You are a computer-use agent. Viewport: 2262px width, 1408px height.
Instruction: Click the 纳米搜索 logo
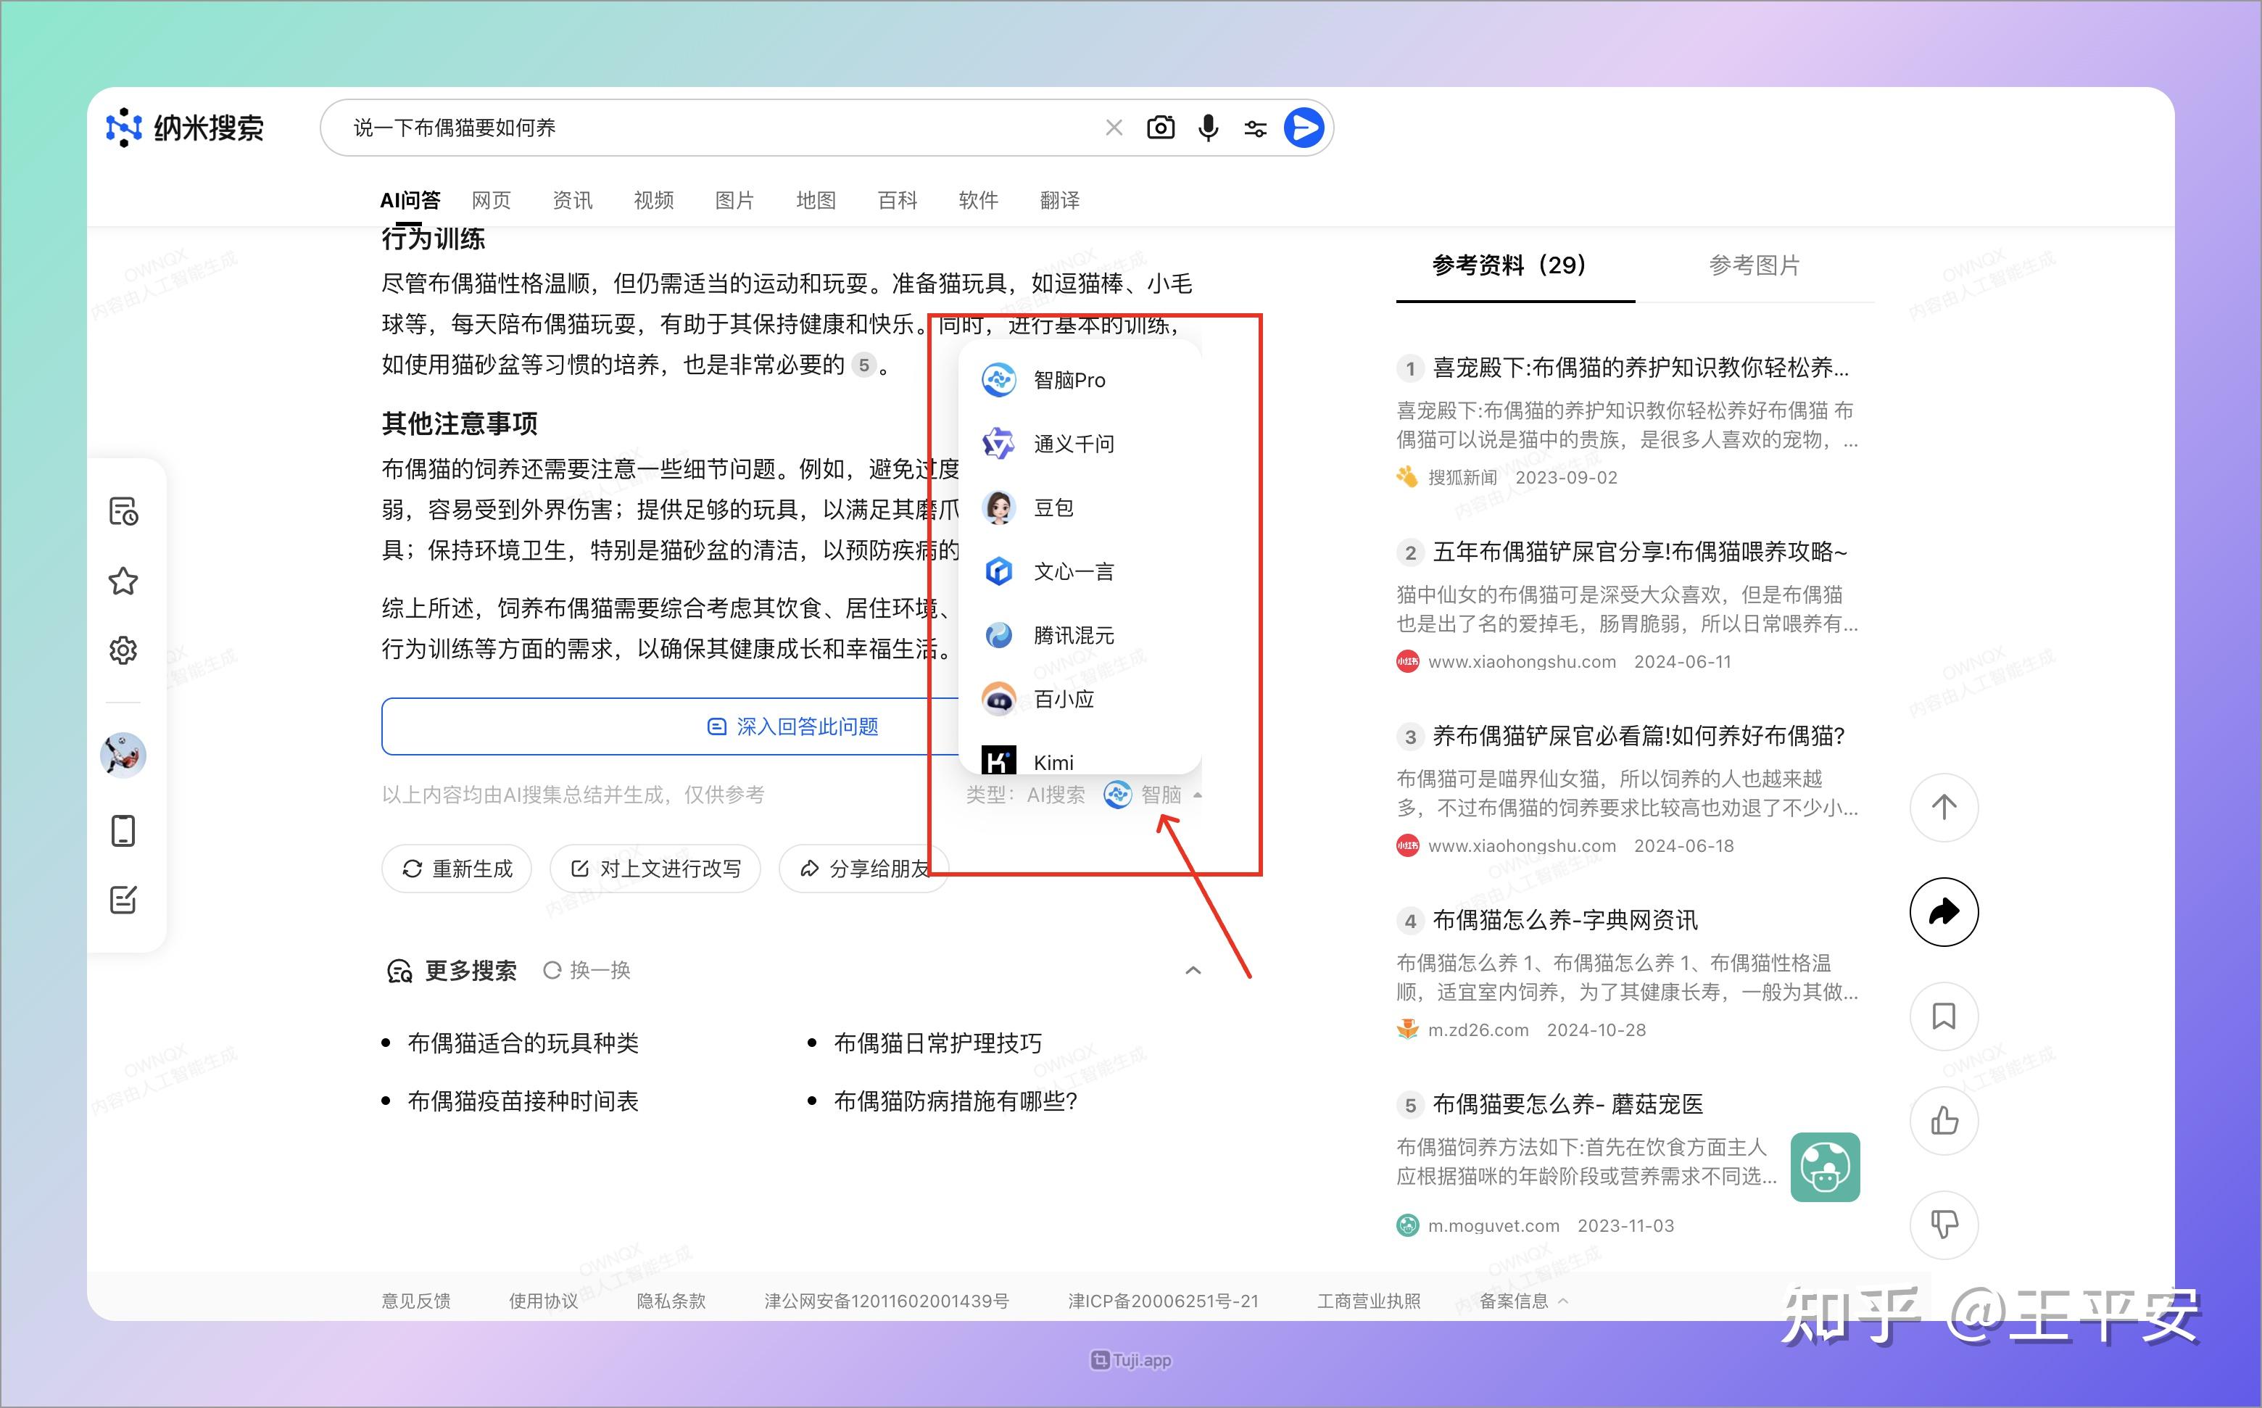(184, 128)
